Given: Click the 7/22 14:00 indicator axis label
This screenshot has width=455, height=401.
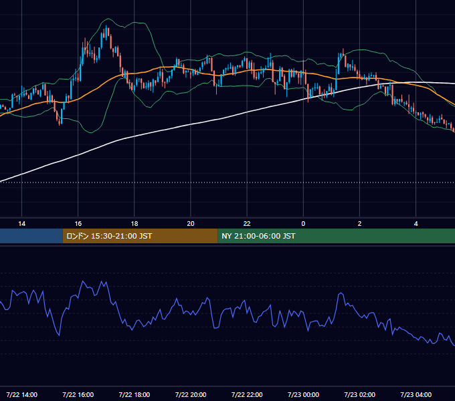Looking at the screenshot, I should coord(22,394).
